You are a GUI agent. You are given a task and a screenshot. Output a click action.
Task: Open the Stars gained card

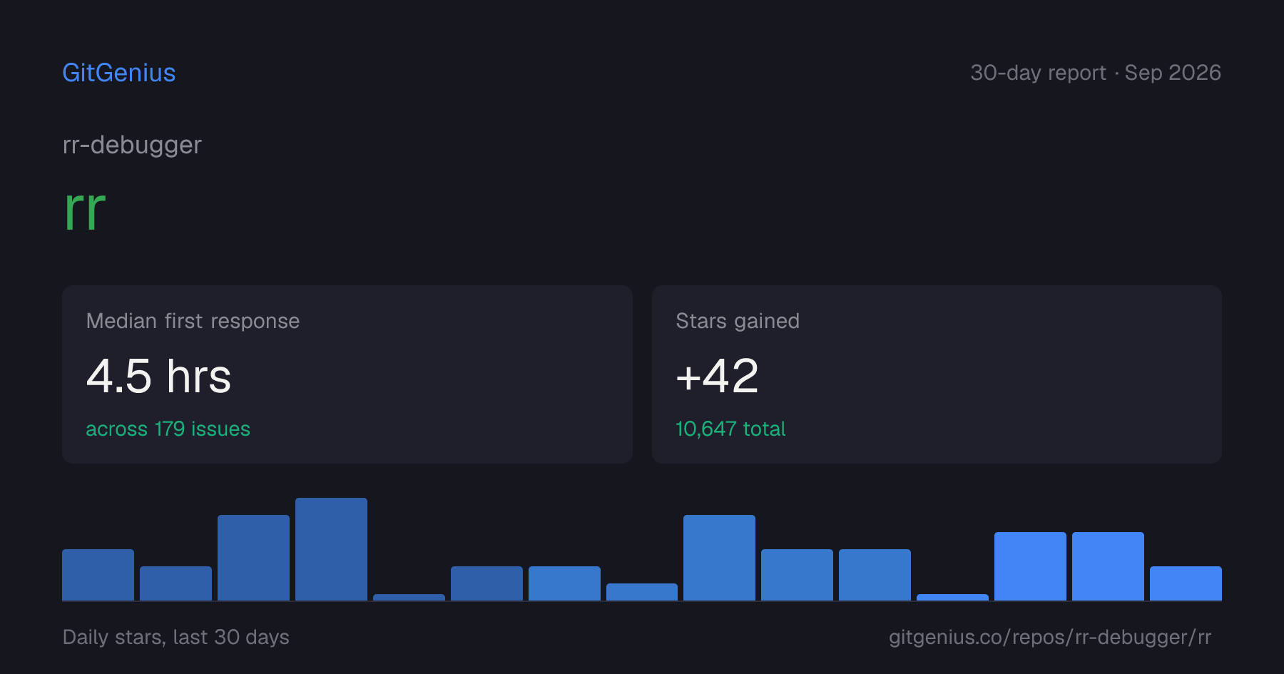click(937, 374)
